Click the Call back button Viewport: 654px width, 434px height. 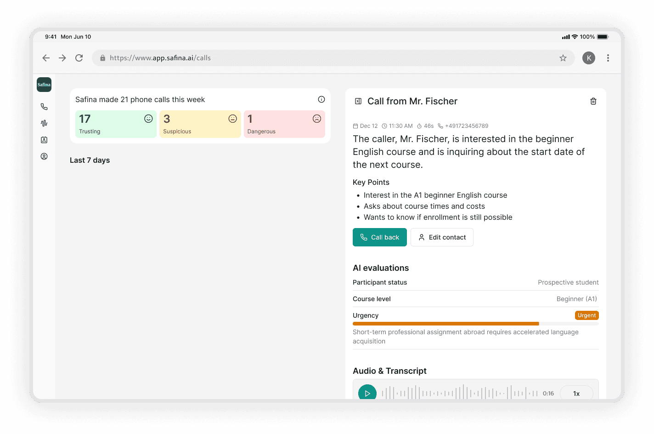pos(380,237)
